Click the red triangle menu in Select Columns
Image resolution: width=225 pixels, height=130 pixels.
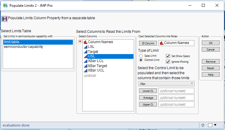[x=80, y=42]
